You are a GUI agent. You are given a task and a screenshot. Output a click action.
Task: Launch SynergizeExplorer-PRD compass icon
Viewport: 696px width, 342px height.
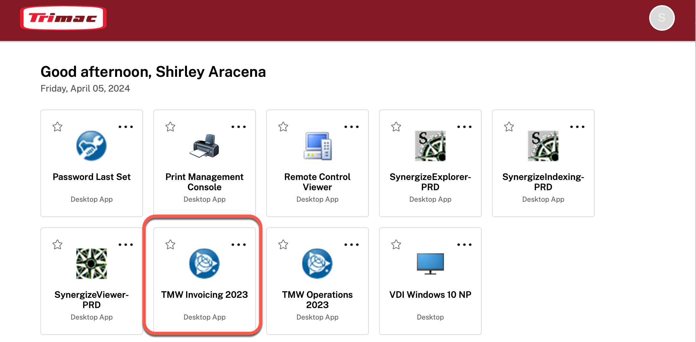click(x=430, y=146)
